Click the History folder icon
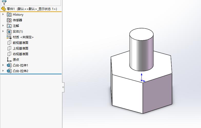 coord(9,15)
